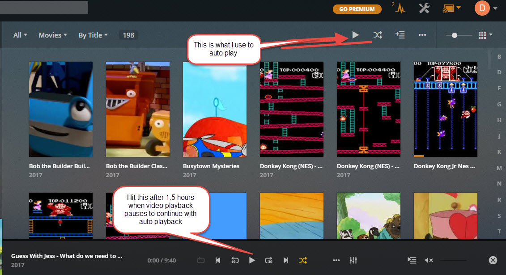The width and height of the screenshot is (506, 275).
Task: Open grid view mode dropdown
Action: pyautogui.click(x=485, y=35)
